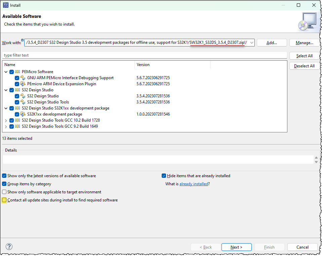Open the already installed link

pyautogui.click(x=194, y=184)
